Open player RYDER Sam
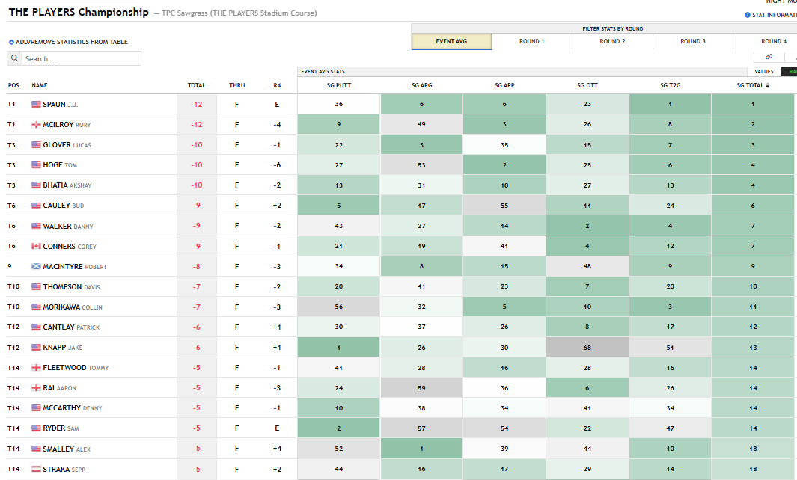Viewport: 797px width, 480px height. [x=61, y=428]
